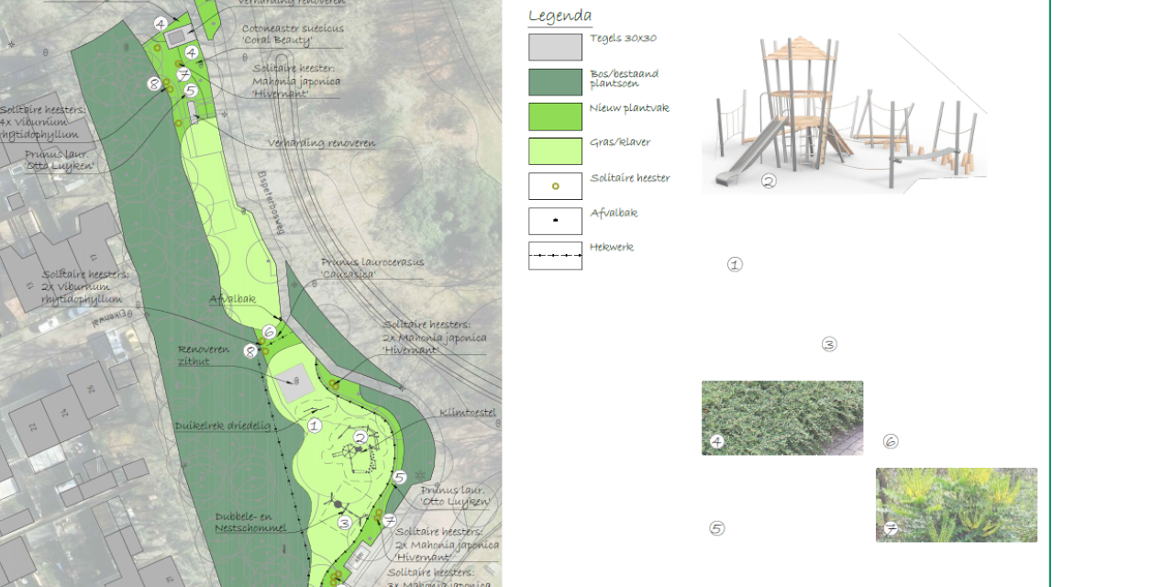
Task: Click circled number 5 below the hedge photo
Action: pos(716,528)
